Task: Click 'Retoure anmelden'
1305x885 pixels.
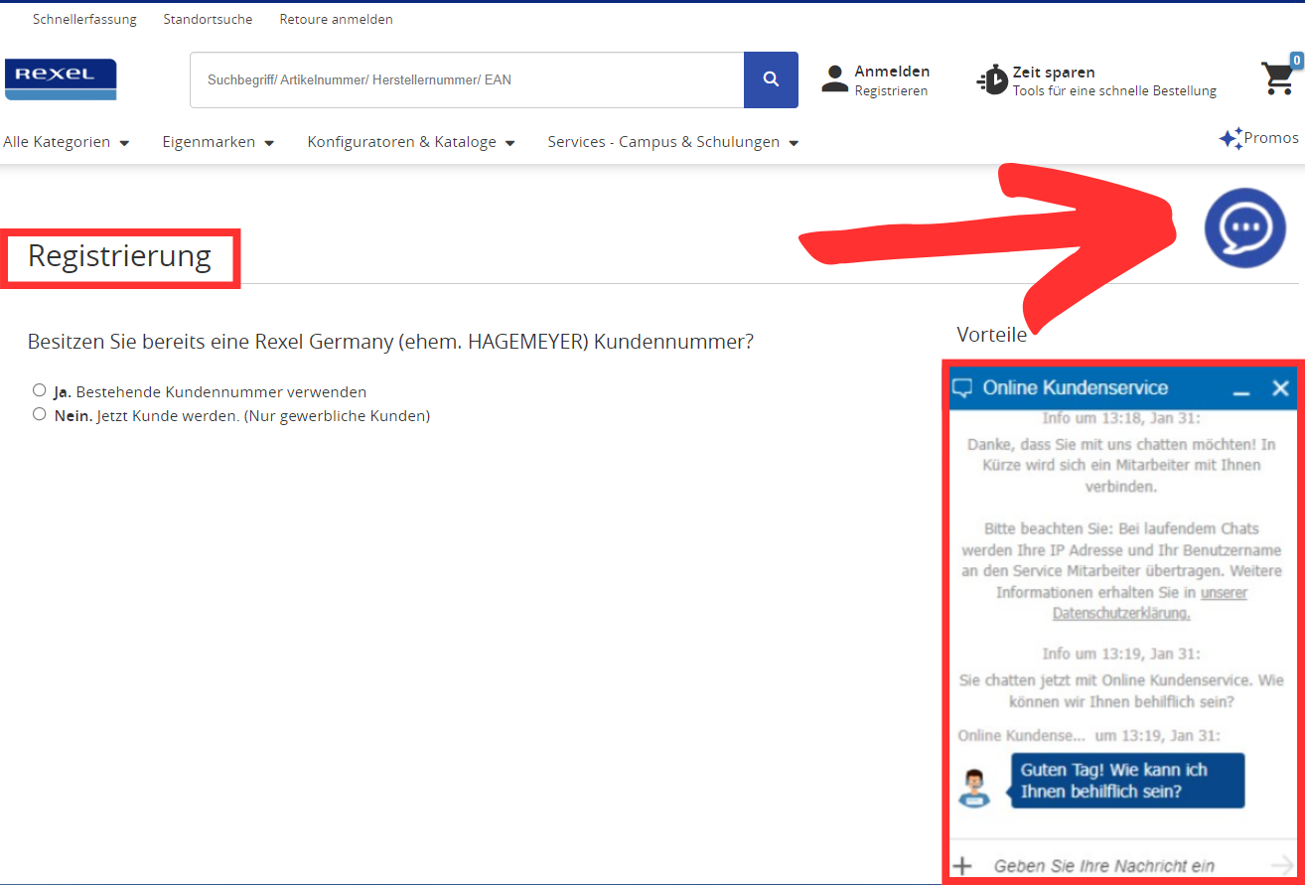Action: pos(336,18)
